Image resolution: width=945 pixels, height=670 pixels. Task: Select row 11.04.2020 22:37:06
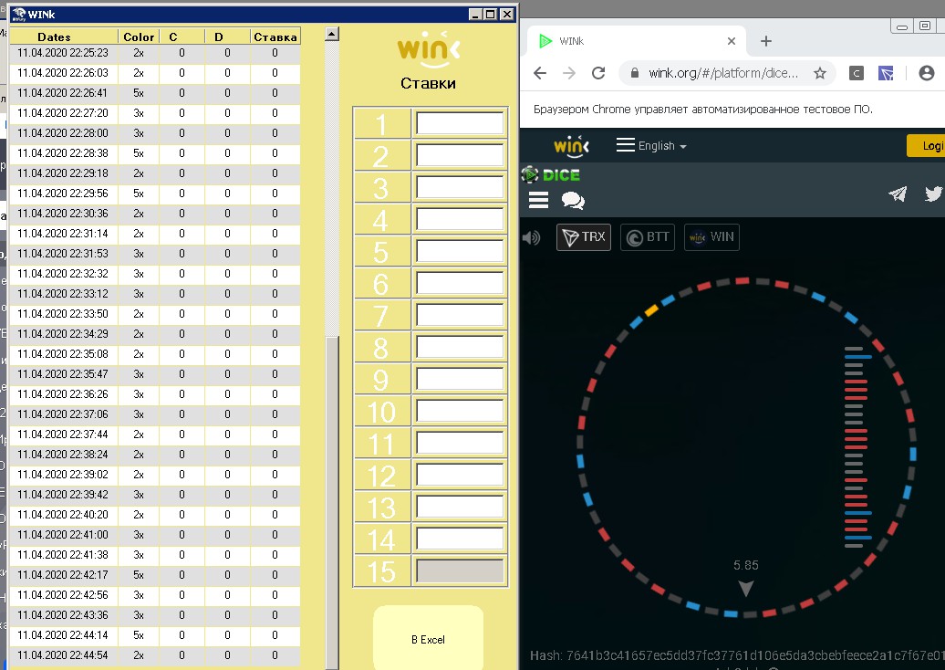(155, 414)
